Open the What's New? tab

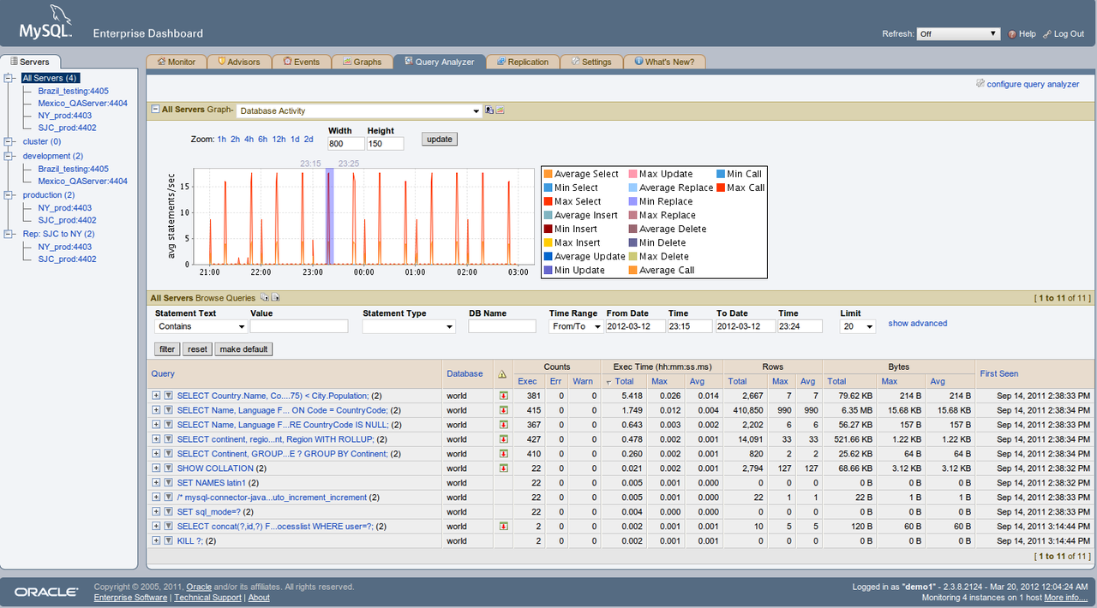coord(665,62)
